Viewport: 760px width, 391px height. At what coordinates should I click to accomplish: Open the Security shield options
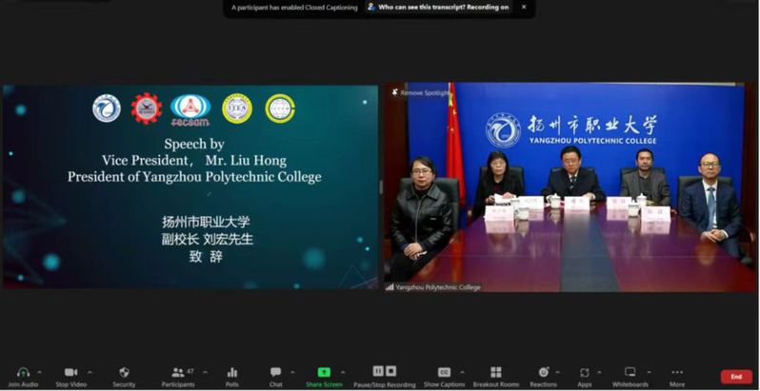[x=124, y=372]
